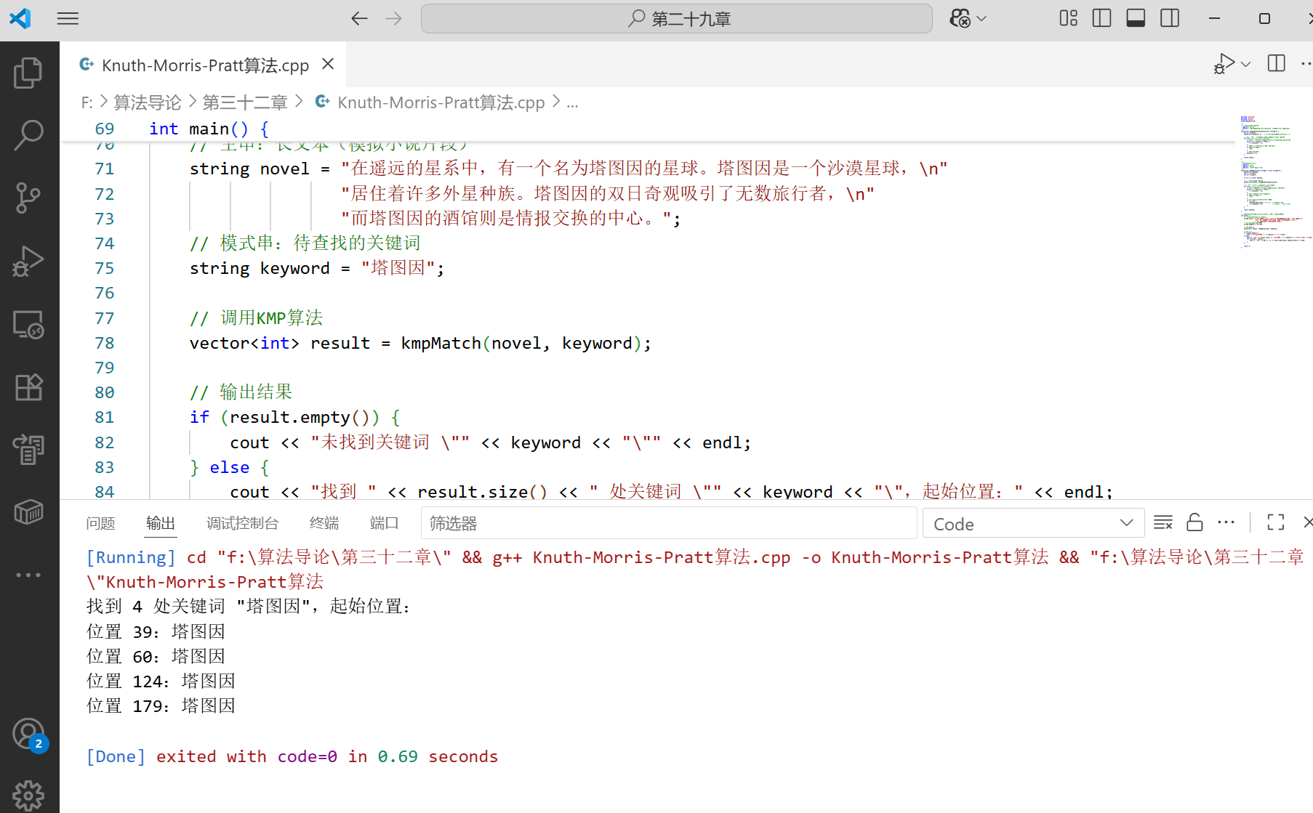Switch to the 输出 panel tab
The width and height of the screenshot is (1313, 813).
tap(161, 523)
